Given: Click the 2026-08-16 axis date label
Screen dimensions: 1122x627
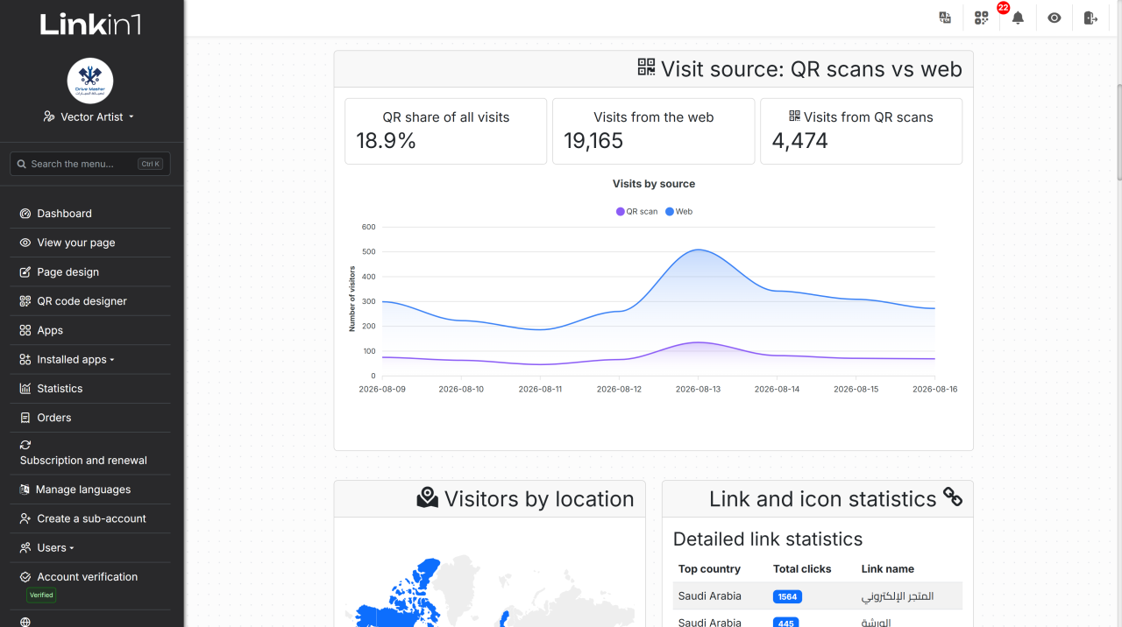Looking at the screenshot, I should pyautogui.click(x=934, y=389).
